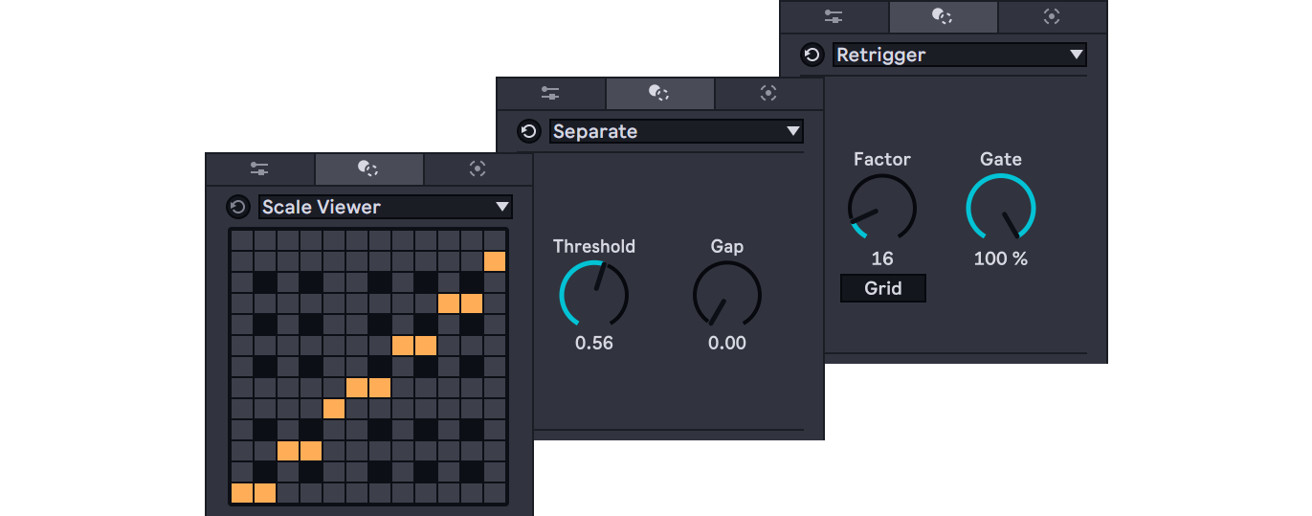Switch to transform tab in Retrigger panel
Viewport: 1312px width, 516px height.
click(x=943, y=17)
